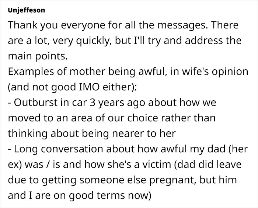Viewport: 258px width, 208px height.
Task: Click the line beginning "ex) was / is"
Action: (125, 164)
